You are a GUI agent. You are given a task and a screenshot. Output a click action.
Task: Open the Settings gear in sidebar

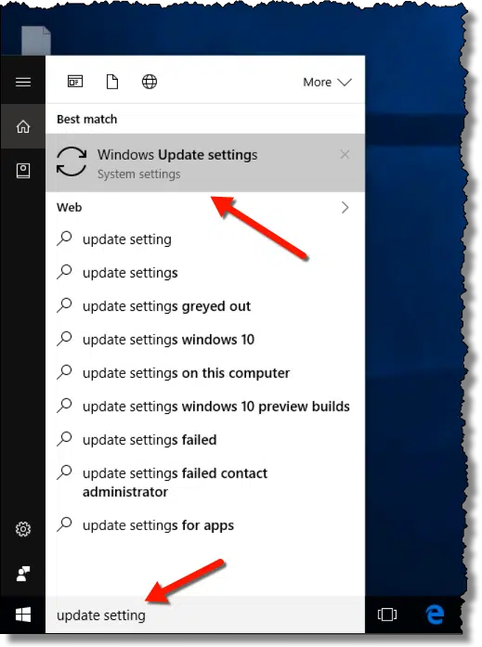[x=23, y=528]
